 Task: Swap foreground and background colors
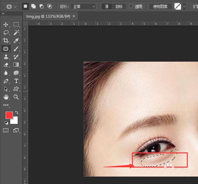[16, 112]
